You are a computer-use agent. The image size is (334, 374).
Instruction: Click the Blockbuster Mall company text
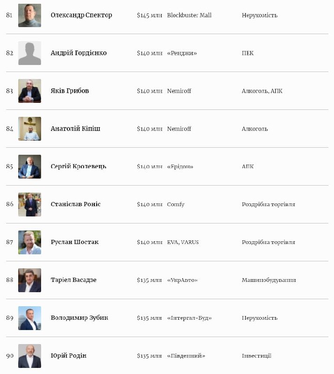[189, 15]
